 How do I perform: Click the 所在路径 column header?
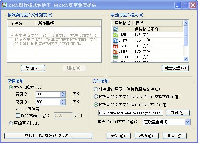(x=68, y=23)
